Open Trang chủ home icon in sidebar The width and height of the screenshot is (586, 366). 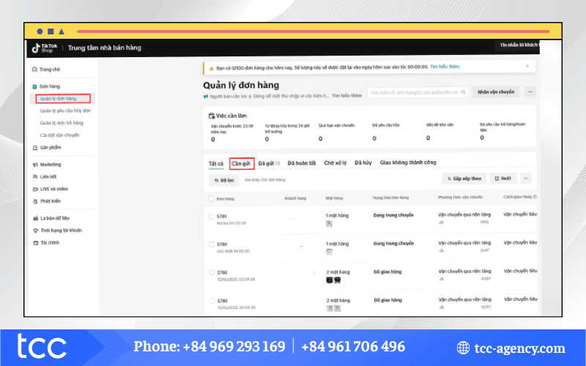click(x=34, y=69)
